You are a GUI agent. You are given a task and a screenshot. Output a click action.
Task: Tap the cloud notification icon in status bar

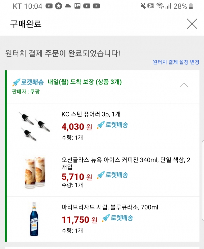tap(68, 6)
